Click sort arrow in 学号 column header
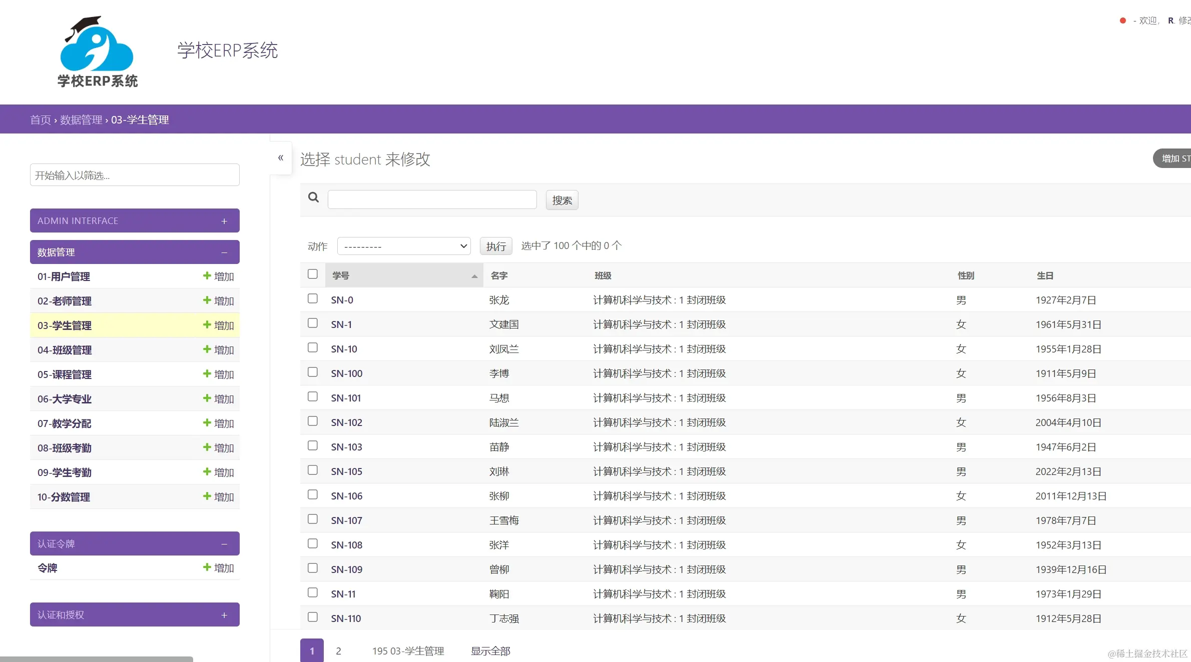Screen dimensions: 1191x662 tap(474, 276)
